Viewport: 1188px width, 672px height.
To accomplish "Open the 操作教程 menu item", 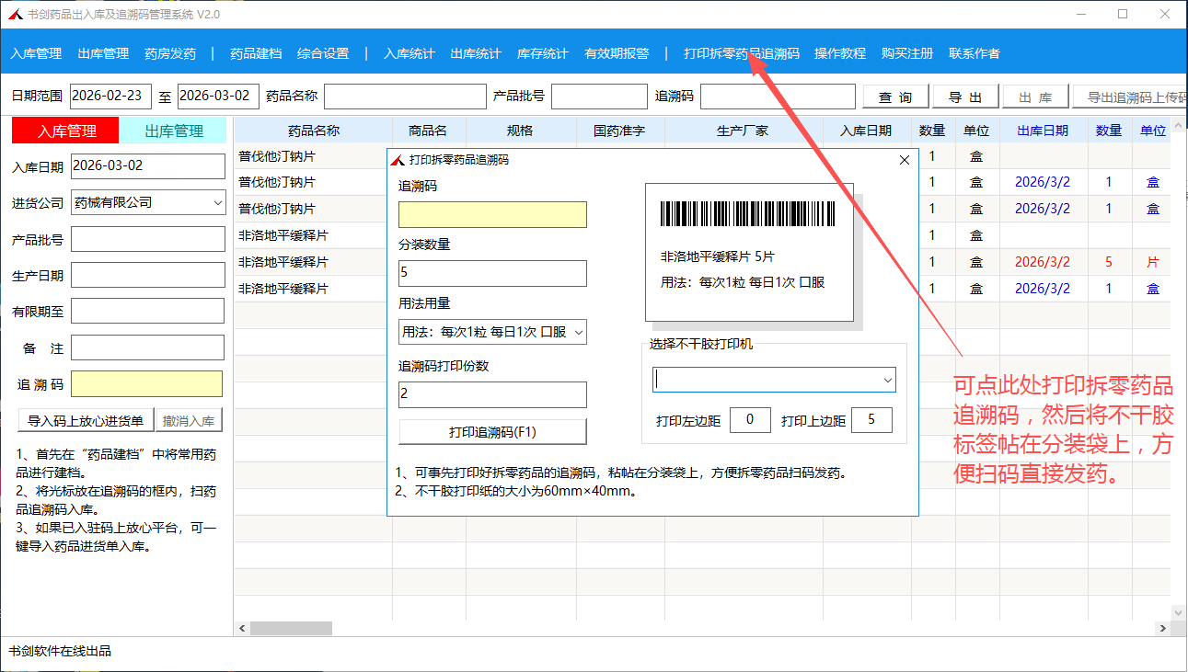I will 839,53.
